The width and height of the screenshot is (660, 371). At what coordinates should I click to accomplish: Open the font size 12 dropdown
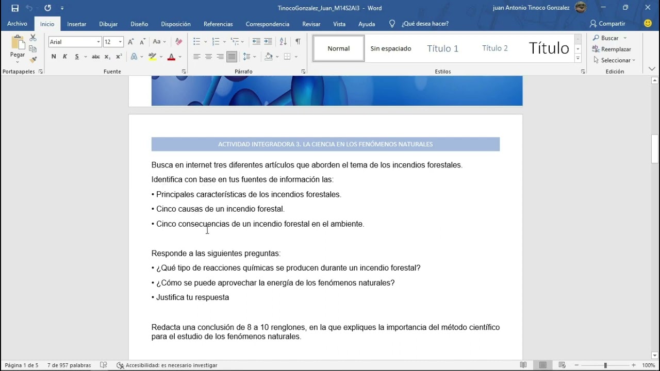pos(120,42)
